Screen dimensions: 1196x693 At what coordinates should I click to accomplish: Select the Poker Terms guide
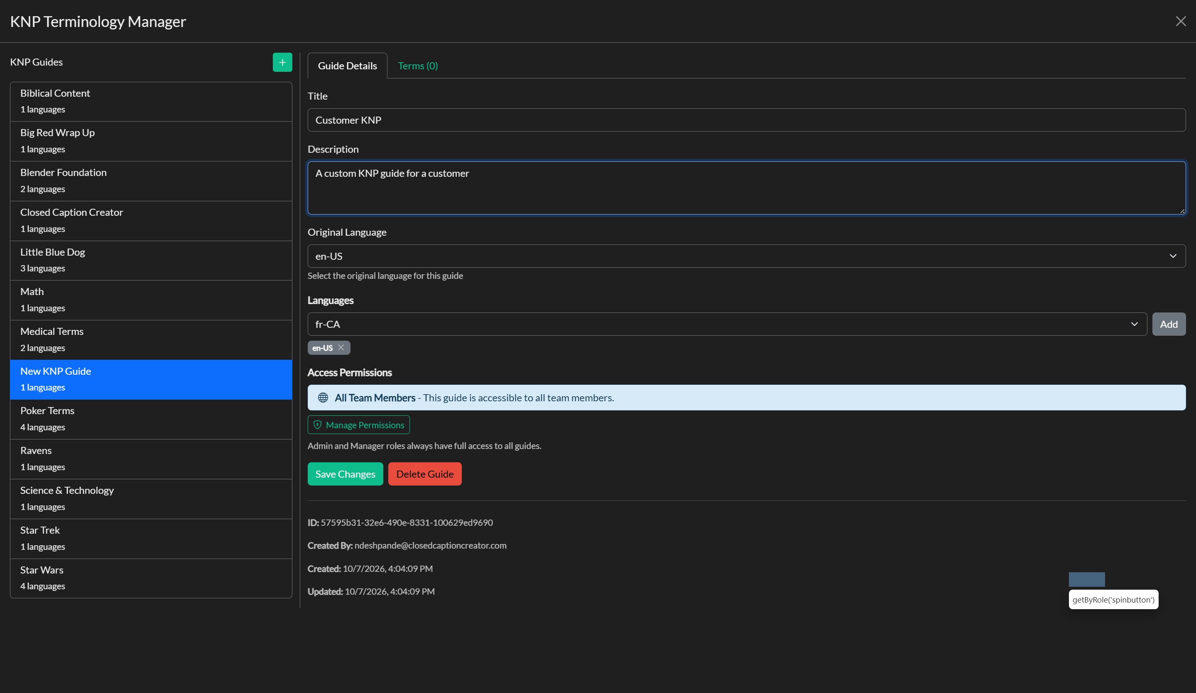(x=151, y=419)
